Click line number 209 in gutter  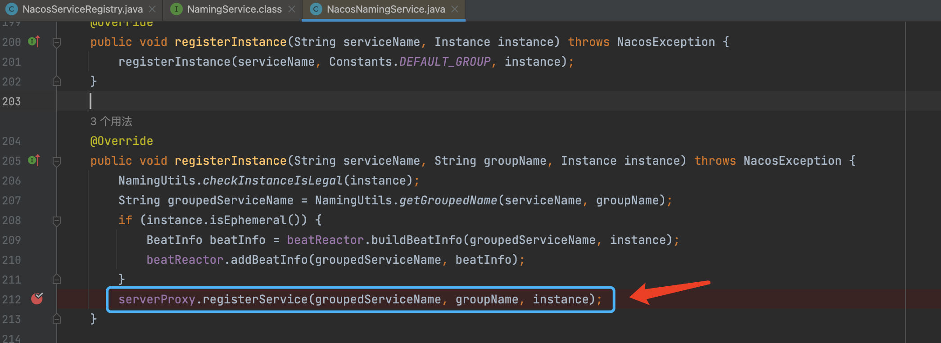coord(12,240)
